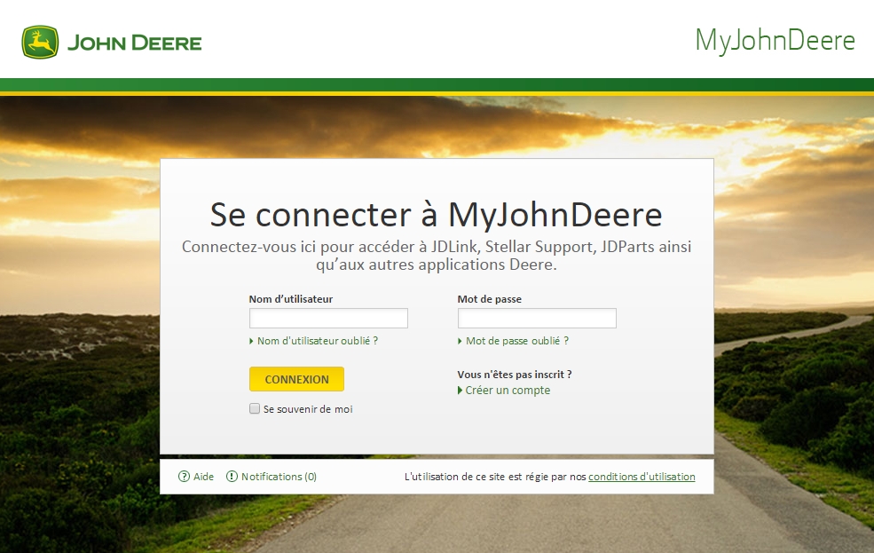Image resolution: width=874 pixels, height=553 pixels.
Task: Click the green arrow beside Créer un compte
Action: click(x=461, y=391)
